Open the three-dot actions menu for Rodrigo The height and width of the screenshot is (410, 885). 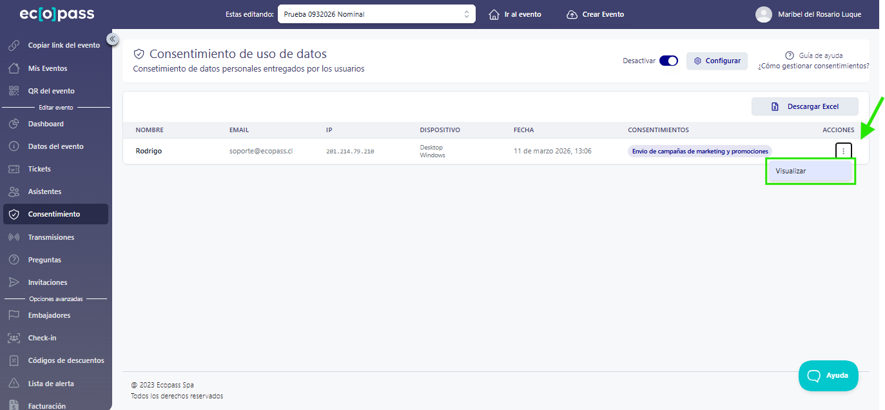coord(844,151)
